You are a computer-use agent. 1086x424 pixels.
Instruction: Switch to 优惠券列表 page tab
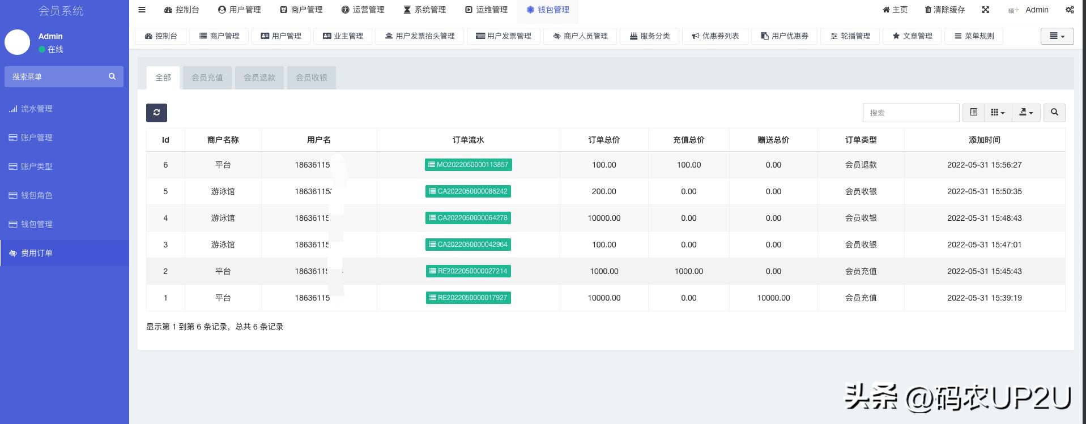point(716,36)
